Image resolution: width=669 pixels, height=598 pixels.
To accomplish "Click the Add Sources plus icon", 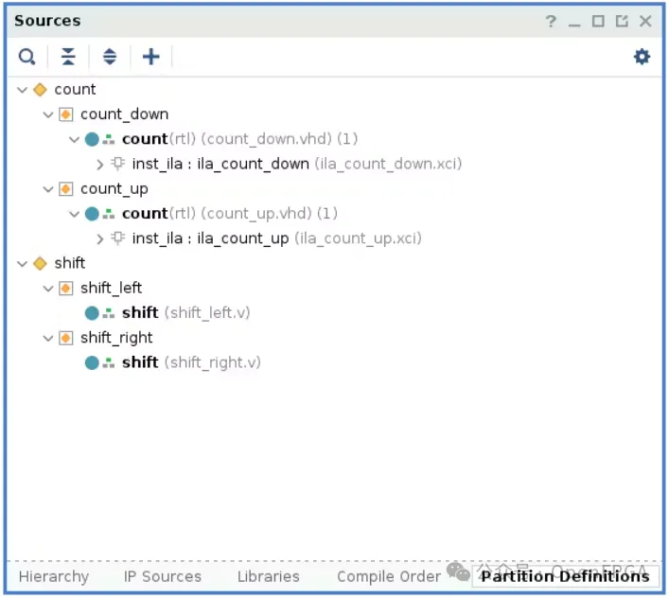I will [151, 57].
